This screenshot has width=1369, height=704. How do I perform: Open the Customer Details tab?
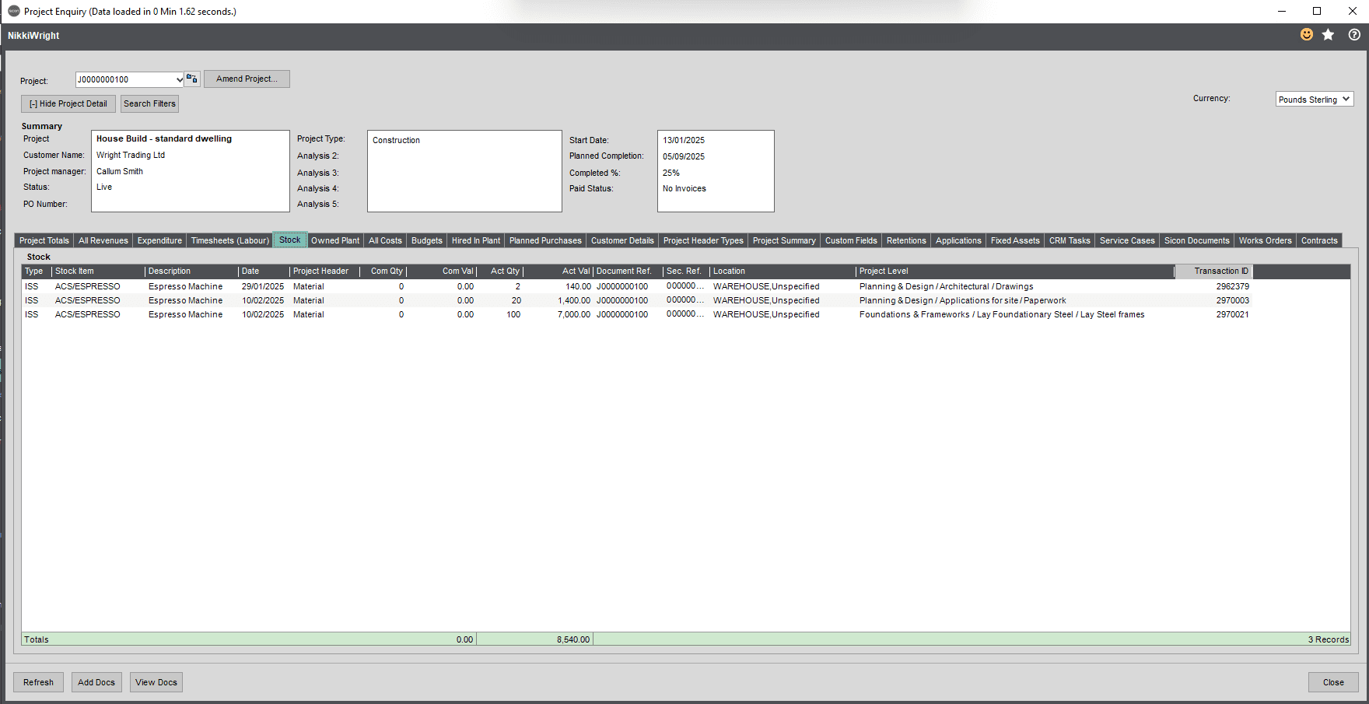[622, 240]
